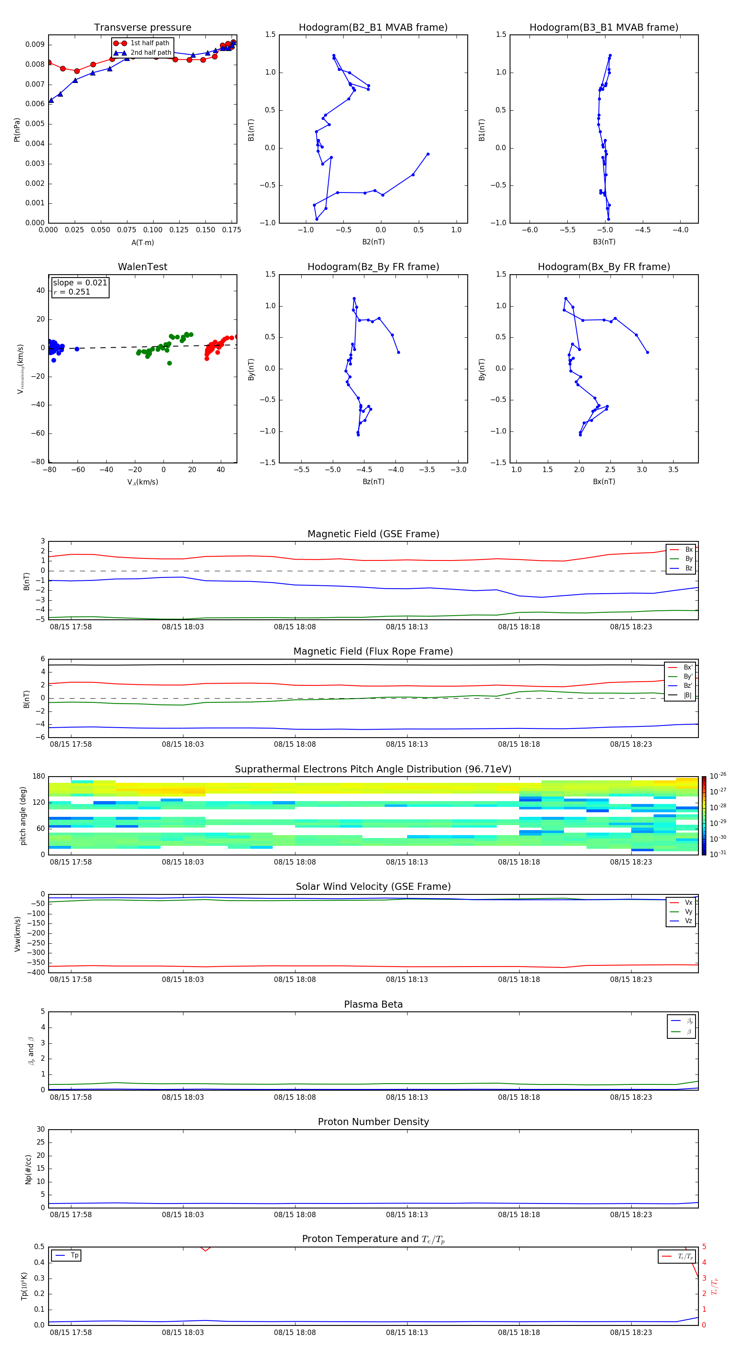The image size is (747, 1369).
Task: Click the '10^-31' colorbar bottom label
Action: pos(718,854)
